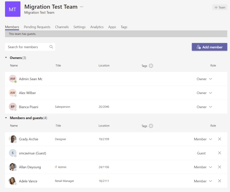Click the name Bianca Pisani

click(29, 107)
